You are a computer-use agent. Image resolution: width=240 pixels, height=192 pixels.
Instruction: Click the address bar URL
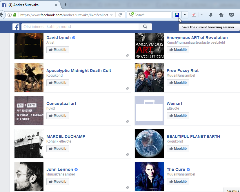pyautogui.click(x=64, y=15)
